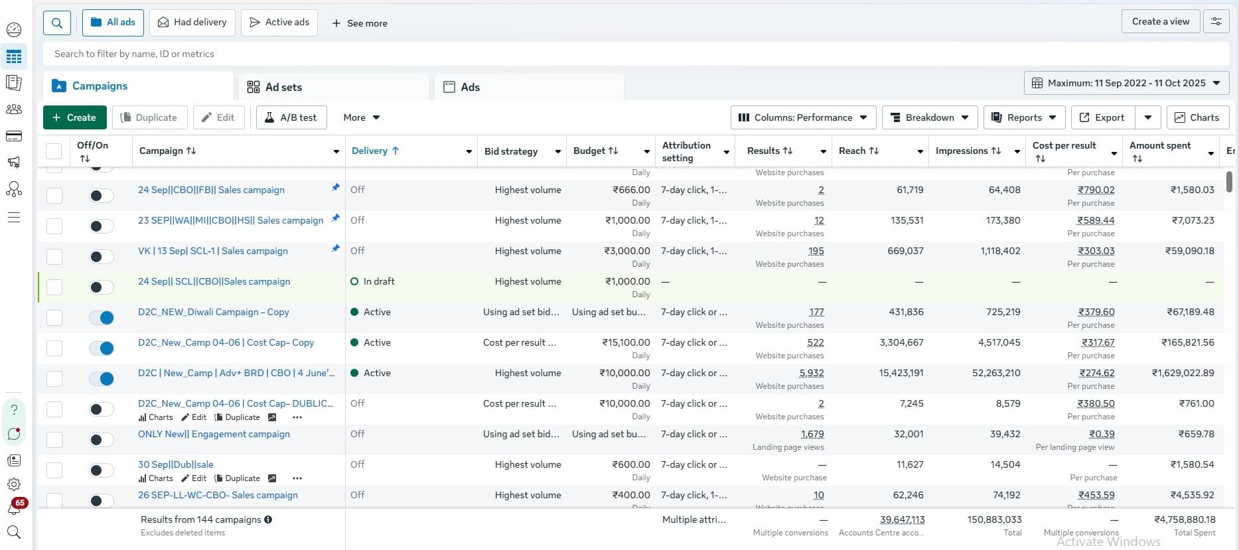The width and height of the screenshot is (1239, 550).
Task: Turn off D2C_NEW_Diwali Campaign – Copy
Action: point(102,318)
